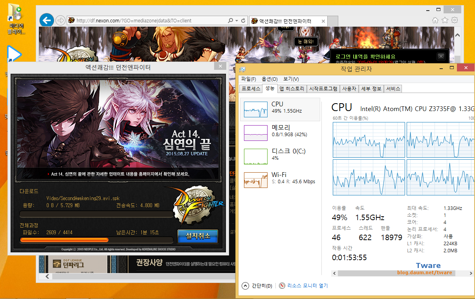The height and width of the screenshot is (299, 475).
Task: Click the overall 전체과정 orange progress bar
Action: point(96,240)
